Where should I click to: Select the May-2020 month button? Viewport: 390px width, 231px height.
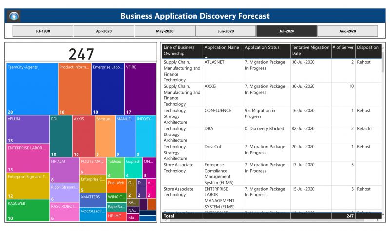165,31
